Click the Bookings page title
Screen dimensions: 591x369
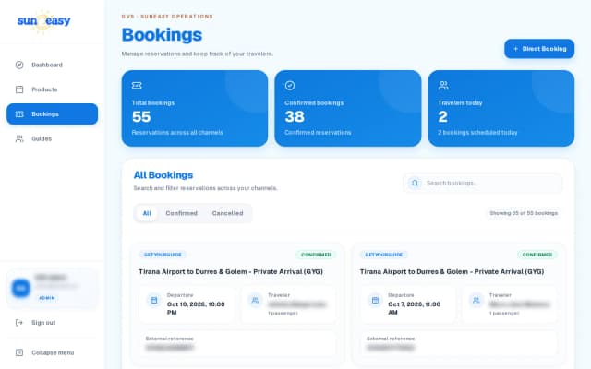coord(162,35)
